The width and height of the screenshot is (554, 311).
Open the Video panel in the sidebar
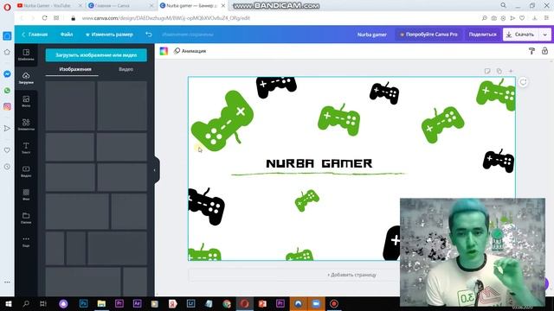coord(26,171)
